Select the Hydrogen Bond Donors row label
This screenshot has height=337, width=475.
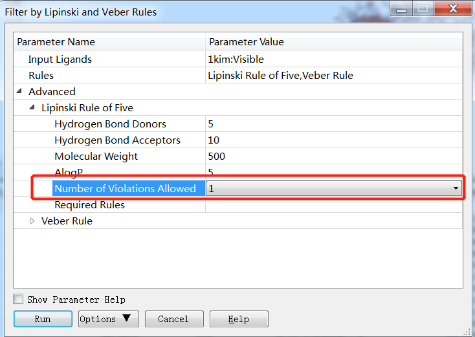click(110, 124)
